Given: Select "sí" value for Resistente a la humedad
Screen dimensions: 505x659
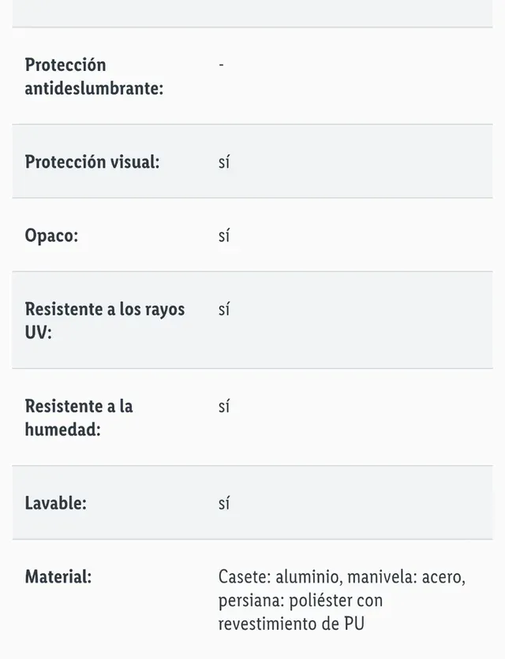Looking at the screenshot, I should [224, 407].
